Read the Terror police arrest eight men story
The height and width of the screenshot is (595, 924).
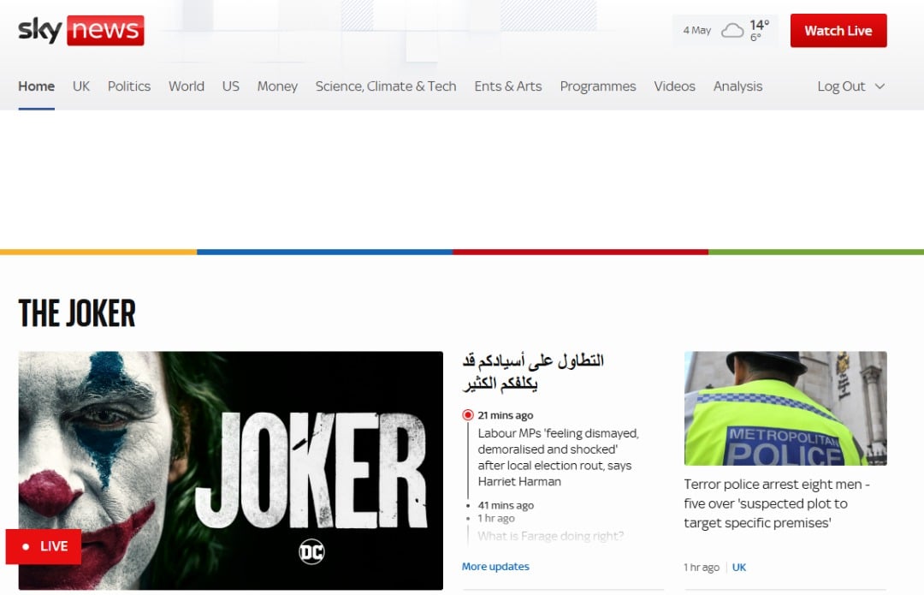[777, 503]
